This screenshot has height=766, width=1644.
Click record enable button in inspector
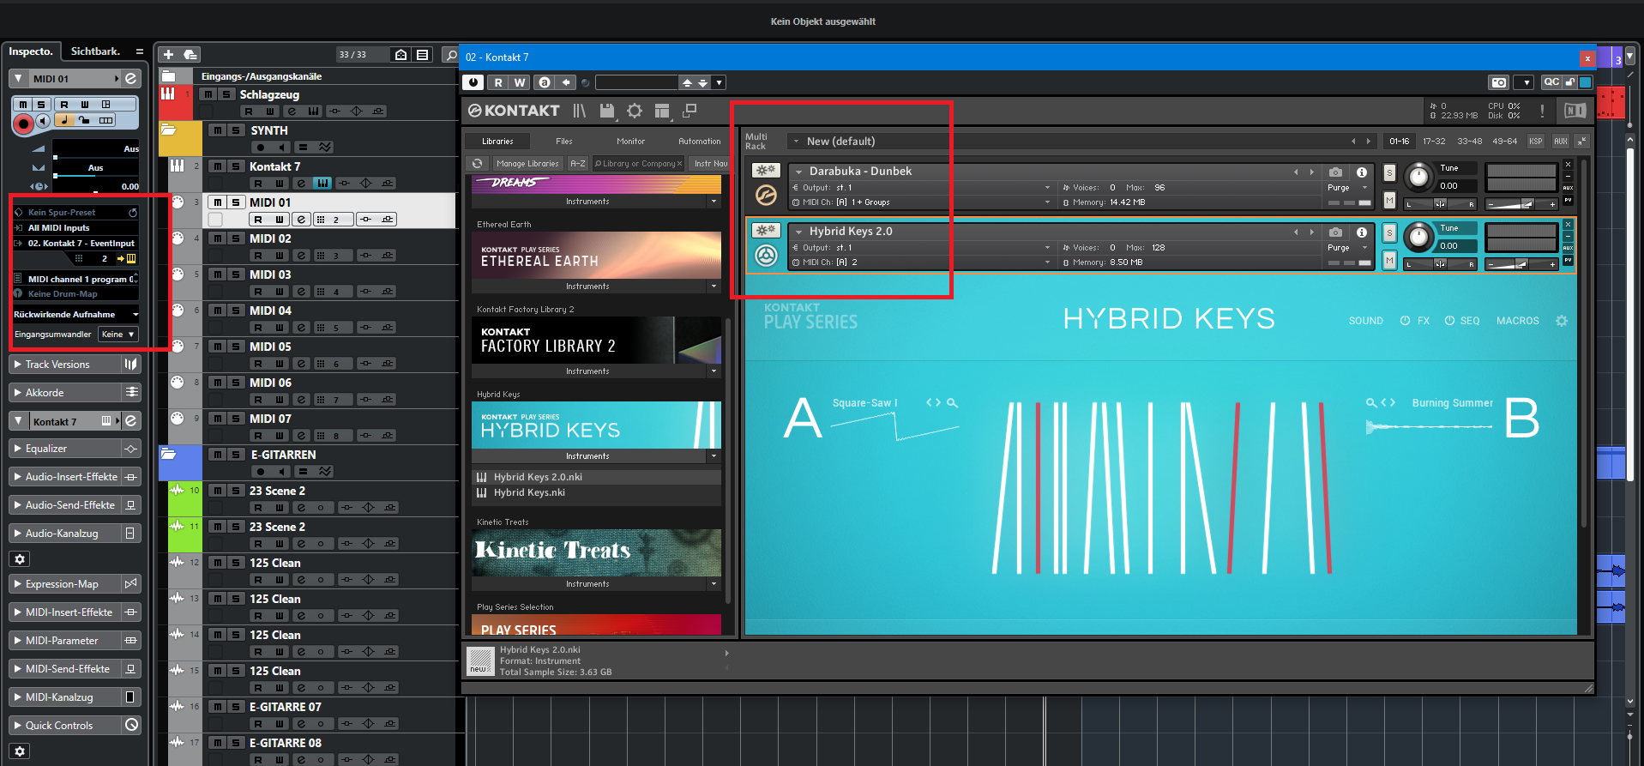(x=24, y=124)
